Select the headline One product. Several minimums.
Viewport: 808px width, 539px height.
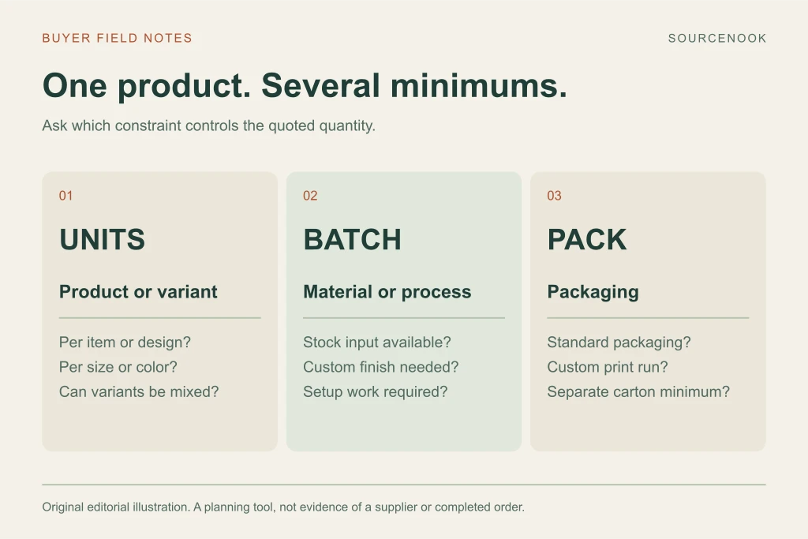pyautogui.click(x=305, y=85)
